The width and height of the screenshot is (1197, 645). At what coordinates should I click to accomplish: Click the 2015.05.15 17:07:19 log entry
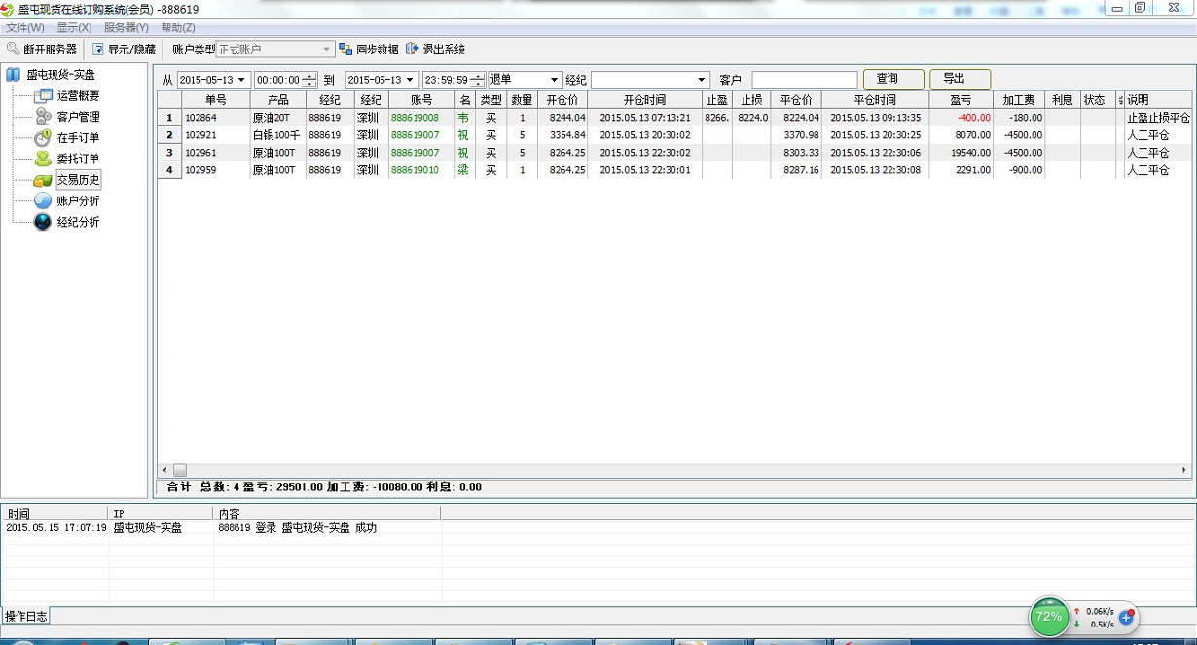tap(56, 528)
